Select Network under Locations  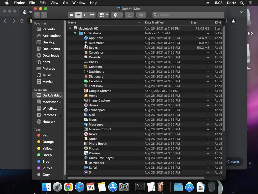[x=48, y=122]
